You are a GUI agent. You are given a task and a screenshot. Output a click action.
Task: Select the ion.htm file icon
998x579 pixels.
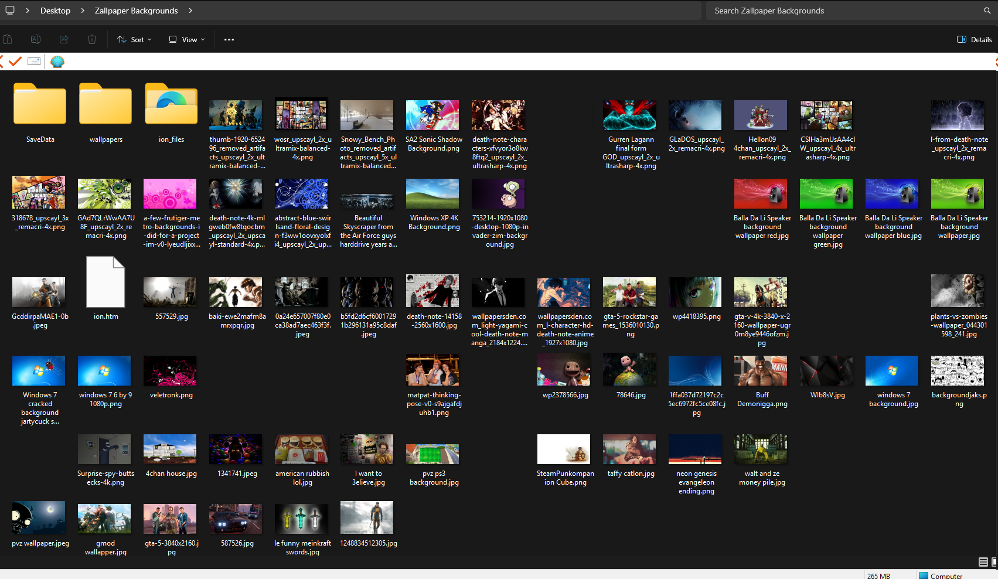[x=105, y=282]
